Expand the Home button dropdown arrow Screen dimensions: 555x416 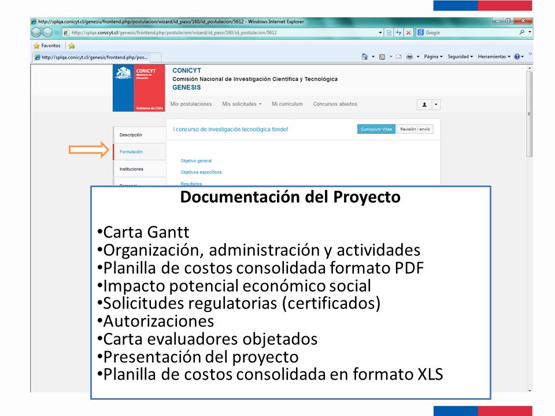(x=373, y=57)
